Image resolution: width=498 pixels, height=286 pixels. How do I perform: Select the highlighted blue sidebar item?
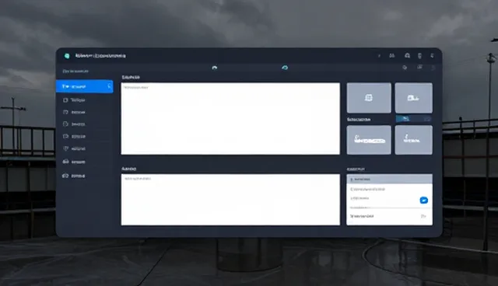coord(85,86)
